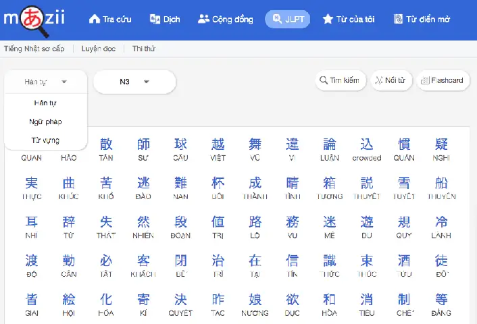Click the Từ điển mở book icon

pos(398,19)
